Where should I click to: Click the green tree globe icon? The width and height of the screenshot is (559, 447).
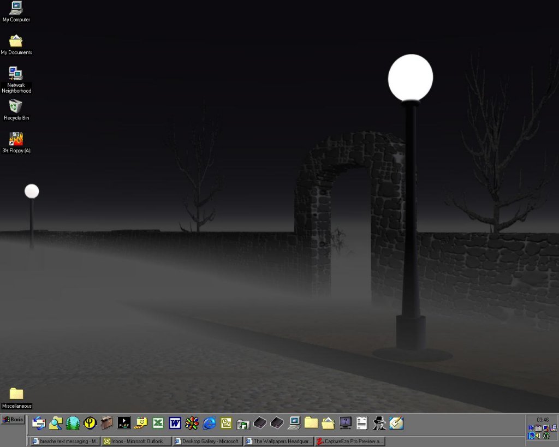click(73, 423)
